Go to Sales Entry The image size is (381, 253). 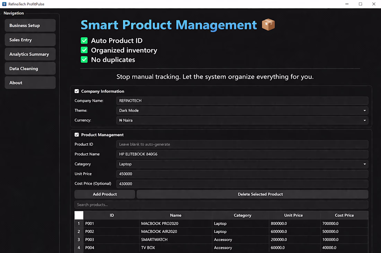coord(30,40)
